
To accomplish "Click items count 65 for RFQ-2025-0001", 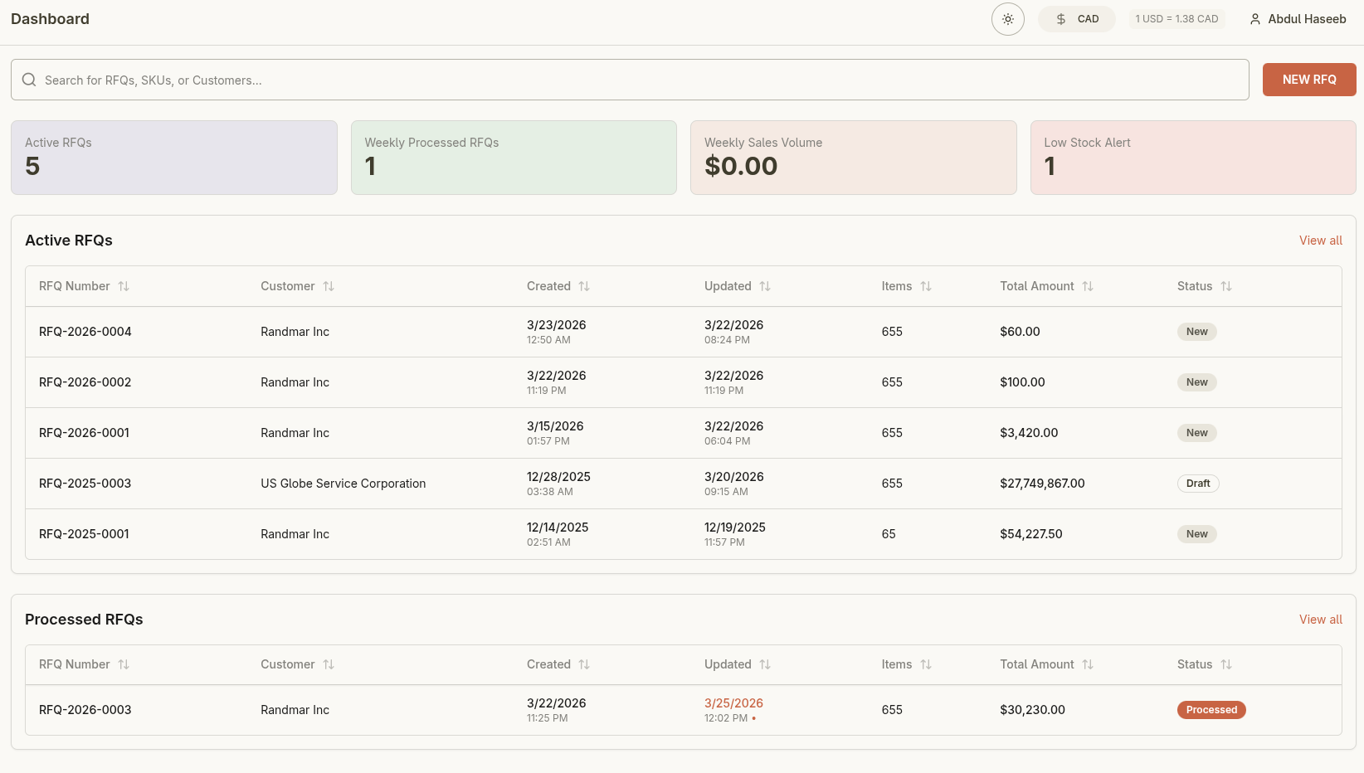I will click(889, 534).
